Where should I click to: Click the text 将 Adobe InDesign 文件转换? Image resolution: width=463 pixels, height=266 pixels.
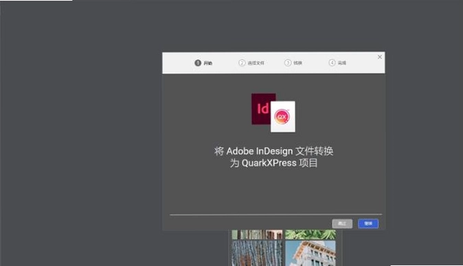coord(273,151)
